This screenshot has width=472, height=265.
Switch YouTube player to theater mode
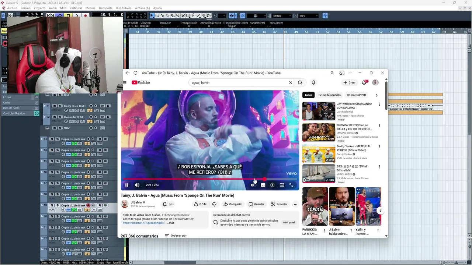coord(282,185)
